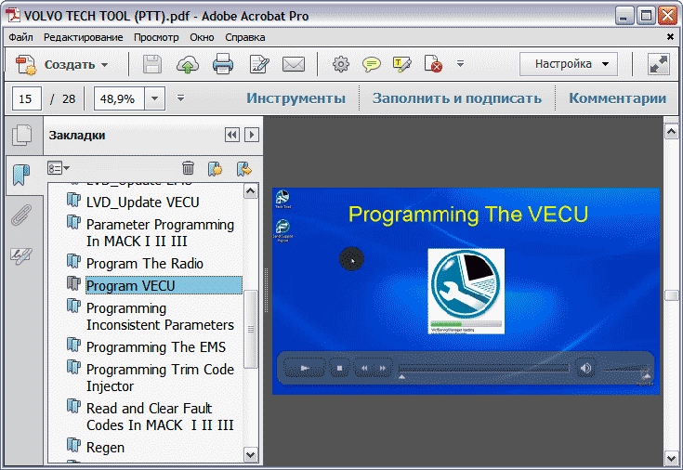This screenshot has height=470, width=683.
Task: Click the sticky note comment icon
Action: click(x=372, y=64)
